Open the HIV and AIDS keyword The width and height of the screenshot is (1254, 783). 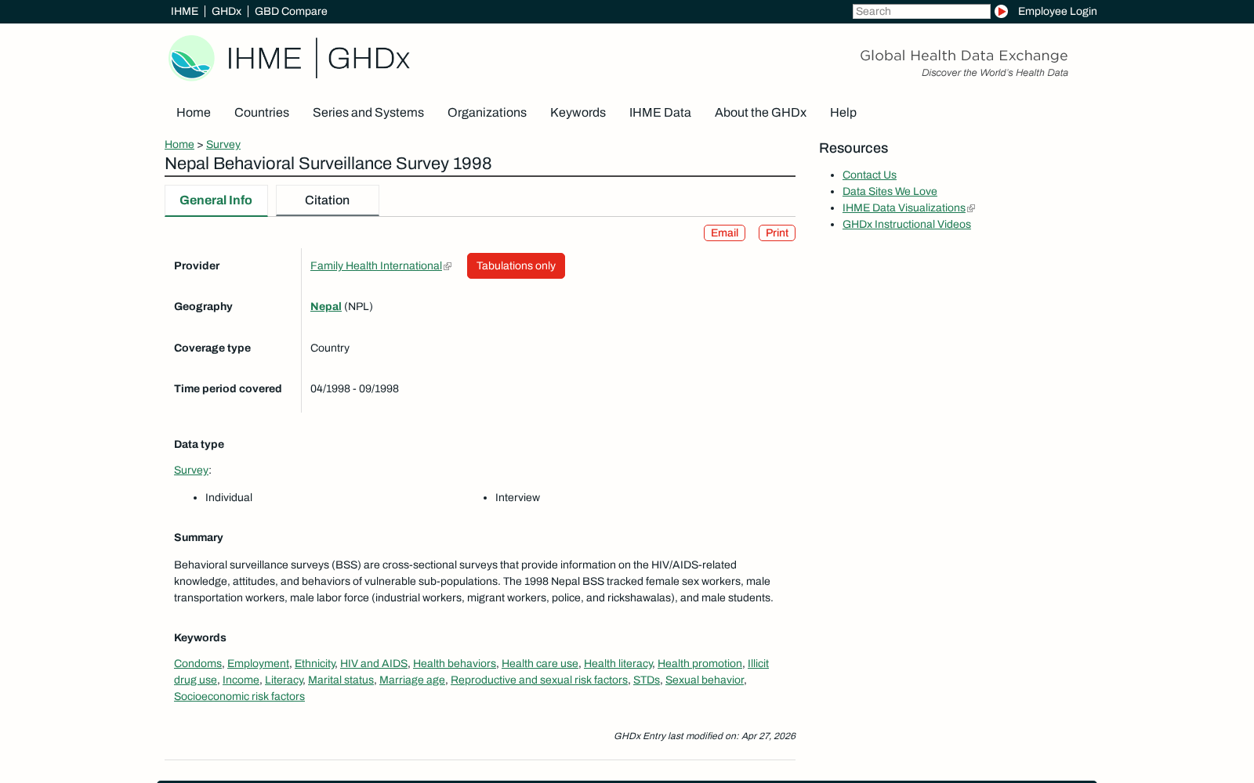[374, 664]
